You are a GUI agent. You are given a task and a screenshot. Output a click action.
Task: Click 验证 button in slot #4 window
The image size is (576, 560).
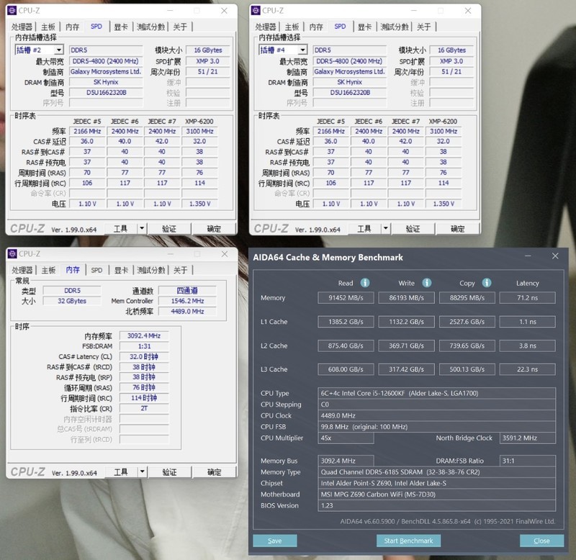click(413, 228)
